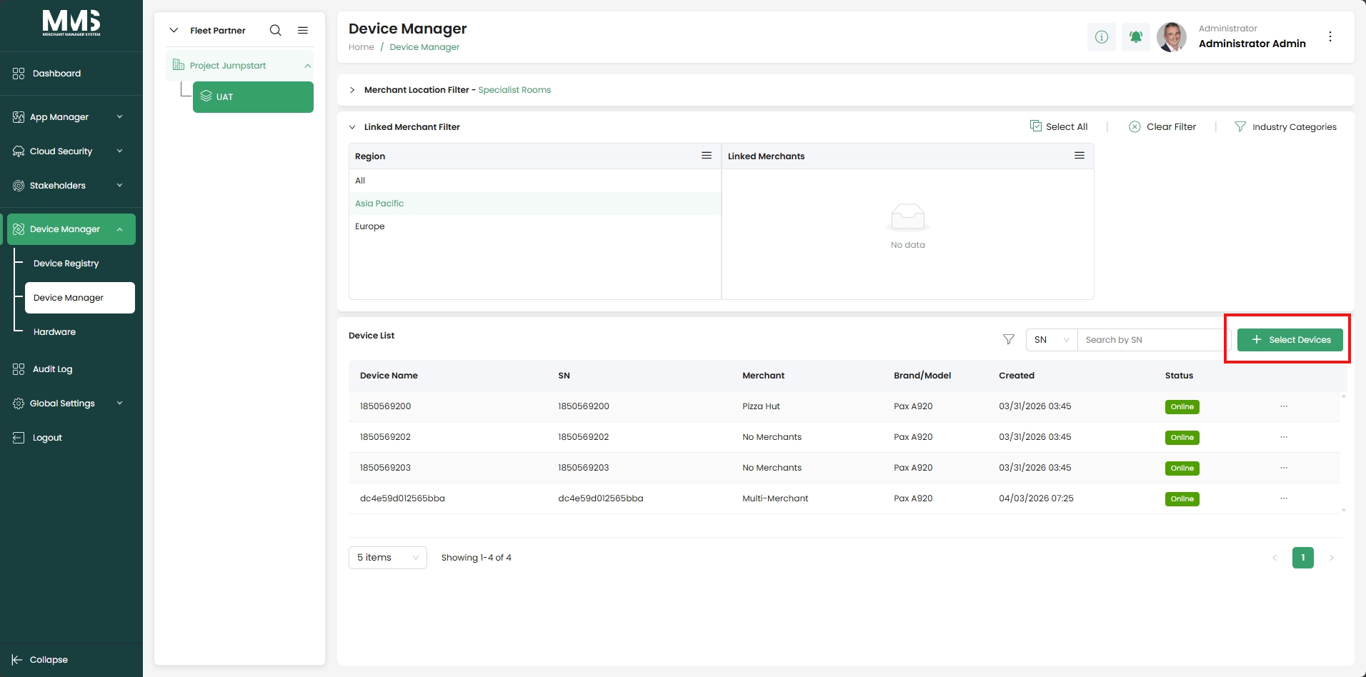Image resolution: width=1366 pixels, height=677 pixels.
Task: Open Linked Merchants column menu icon
Action: 1080,156
